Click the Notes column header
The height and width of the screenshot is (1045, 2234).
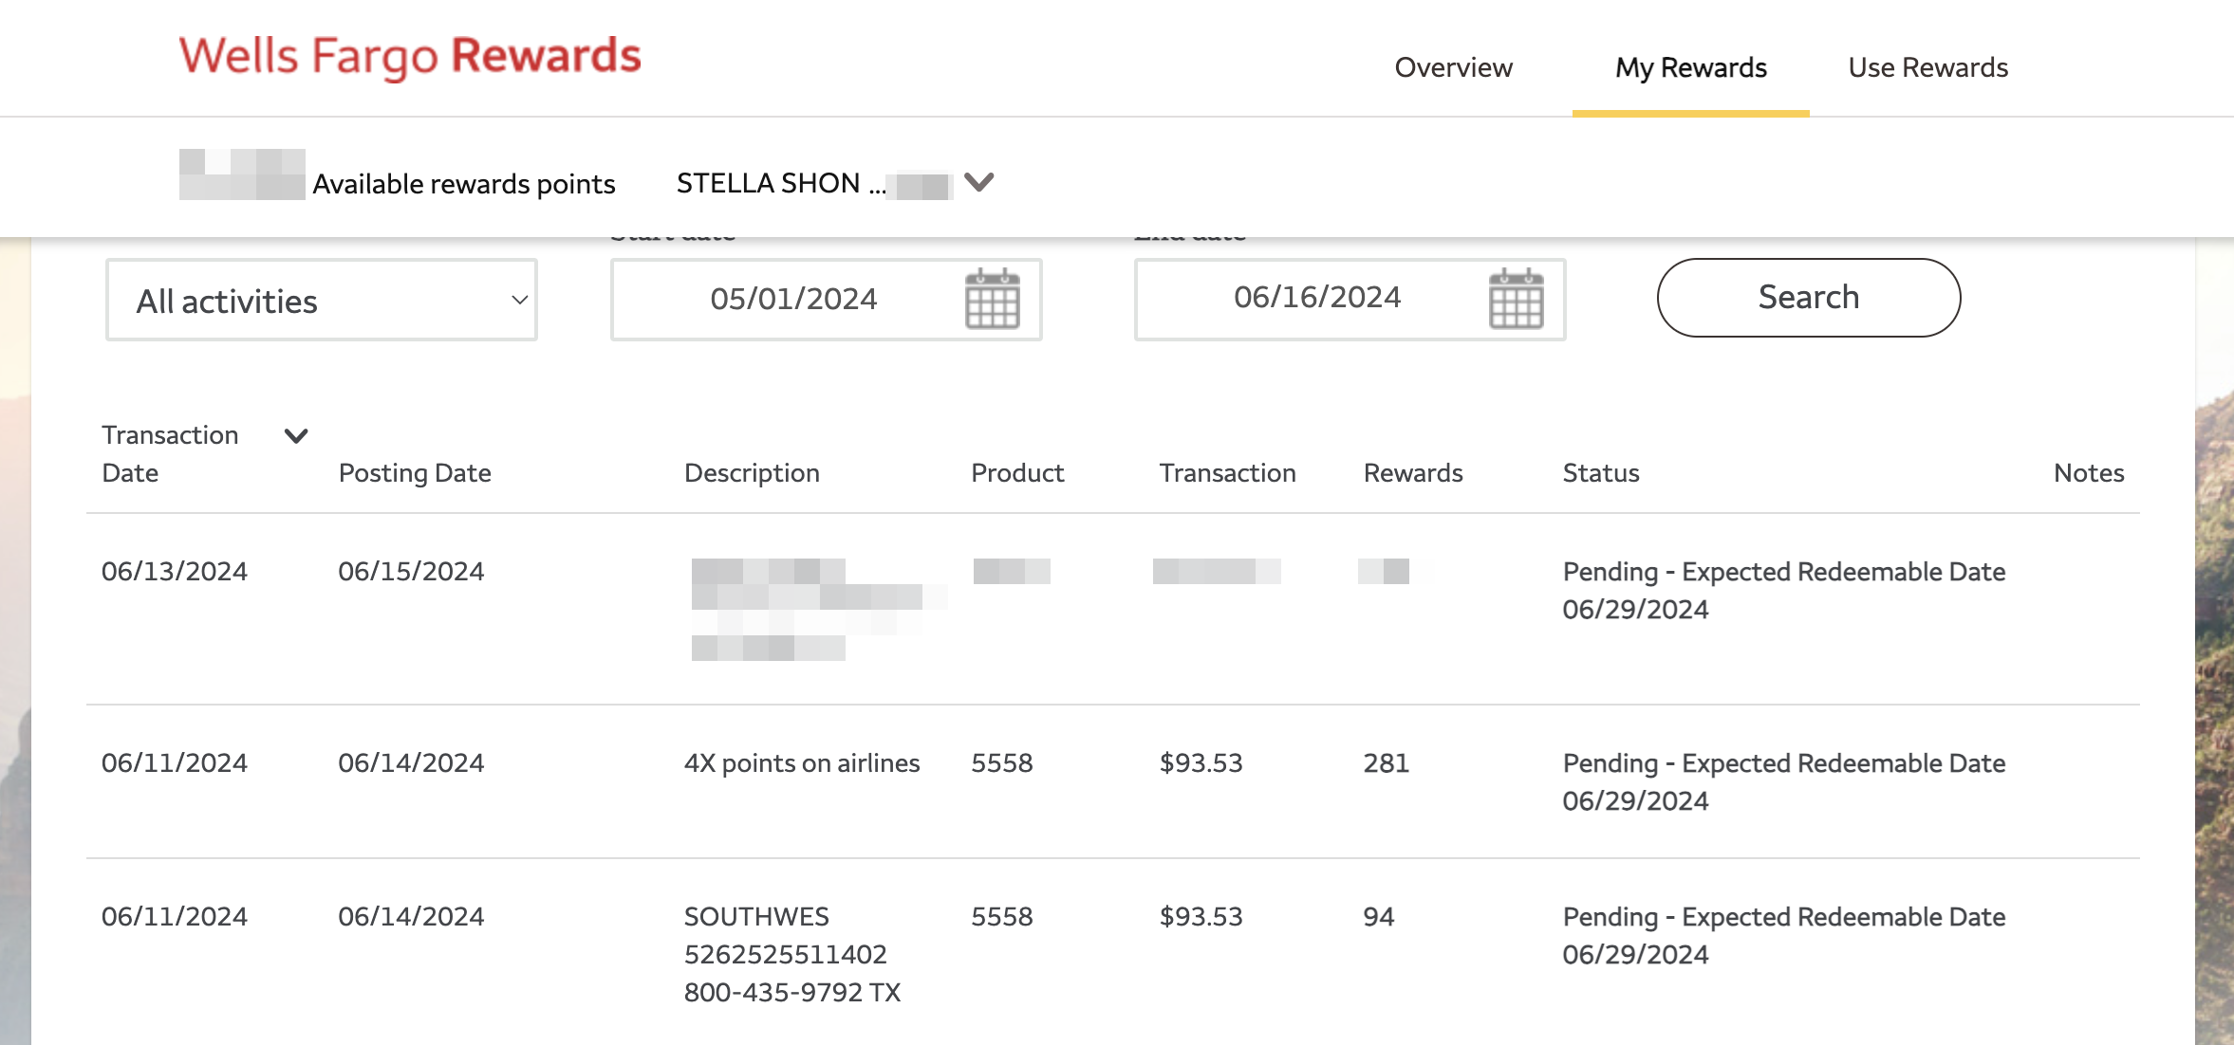[x=2089, y=472]
